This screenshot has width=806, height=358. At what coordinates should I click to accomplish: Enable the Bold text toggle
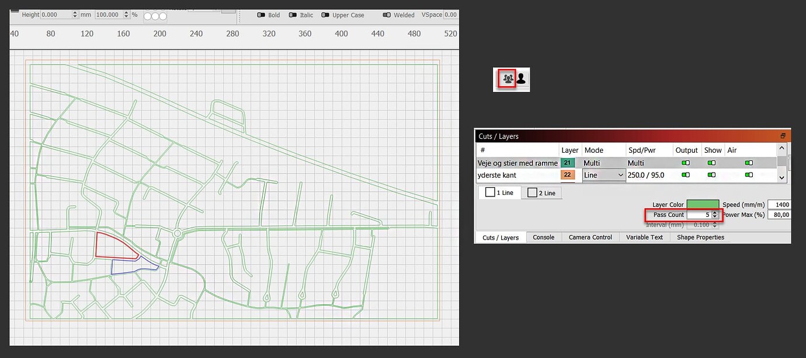(262, 15)
